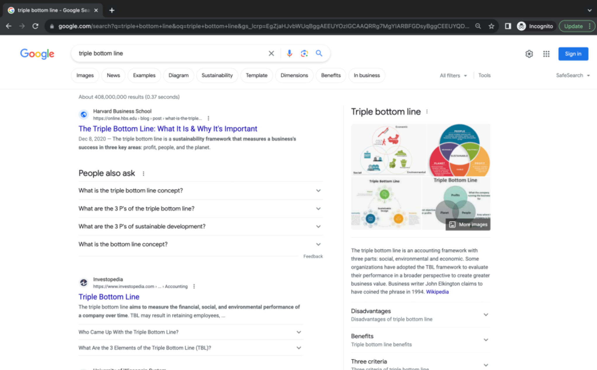Open Tools under the search bar
The image size is (597, 370).
coord(484,76)
